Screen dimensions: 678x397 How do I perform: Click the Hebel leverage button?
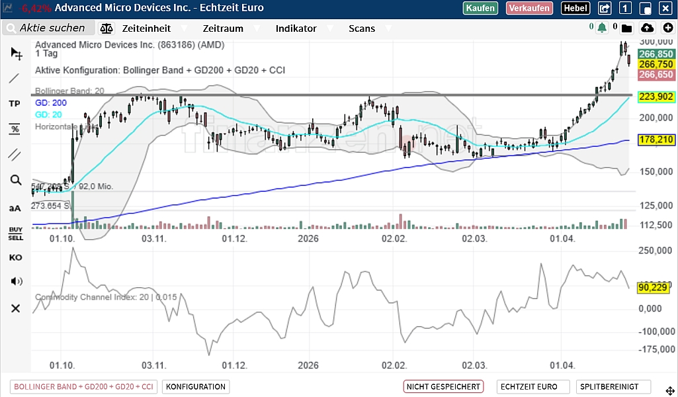[x=575, y=8]
